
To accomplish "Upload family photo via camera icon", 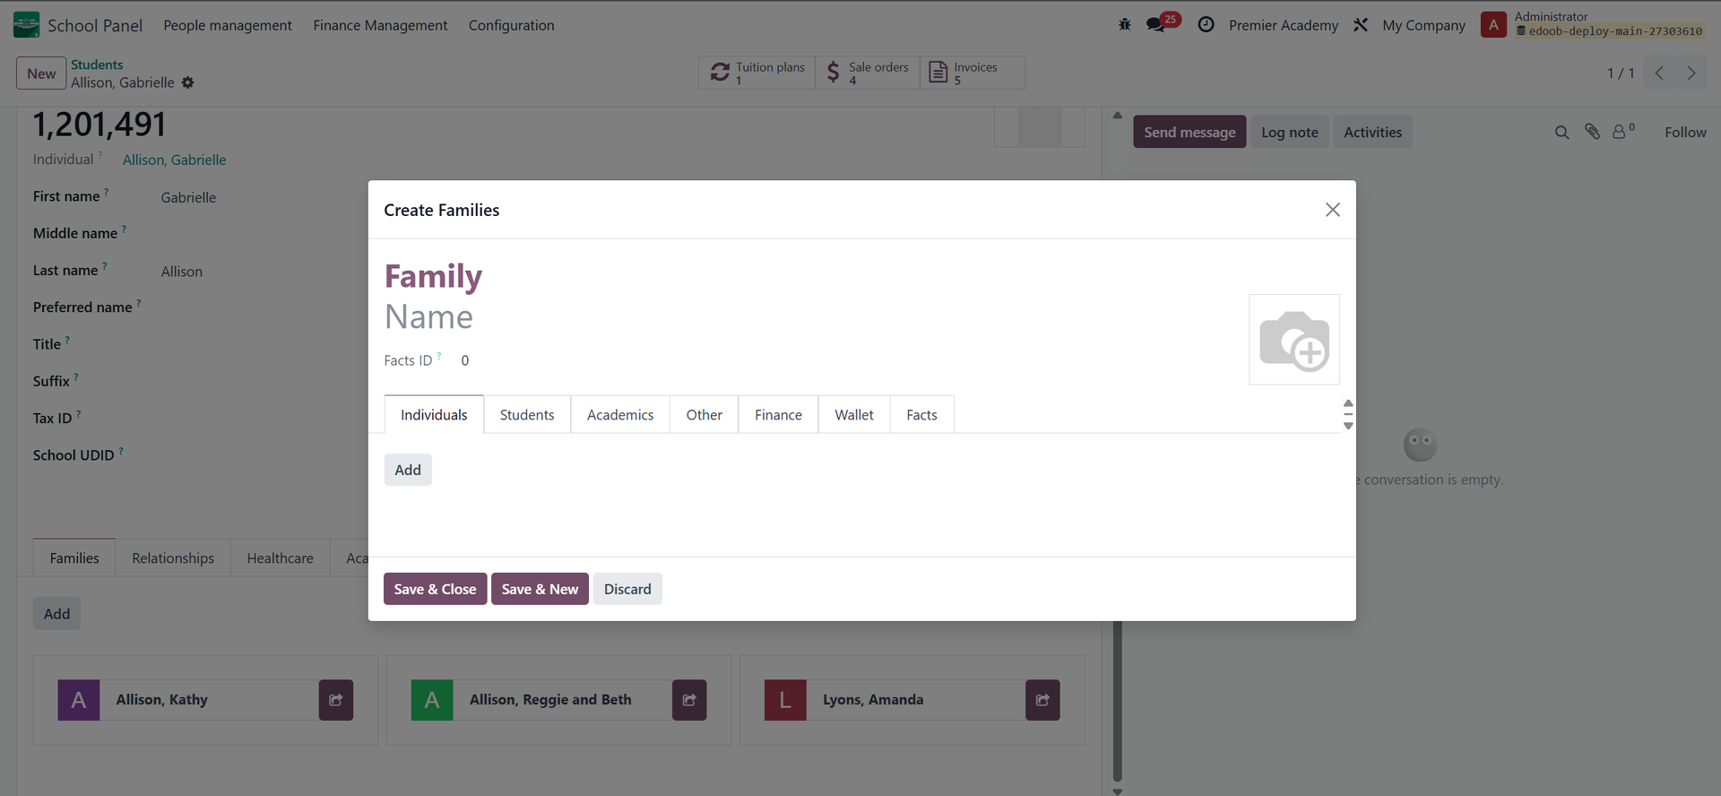I will (x=1294, y=340).
